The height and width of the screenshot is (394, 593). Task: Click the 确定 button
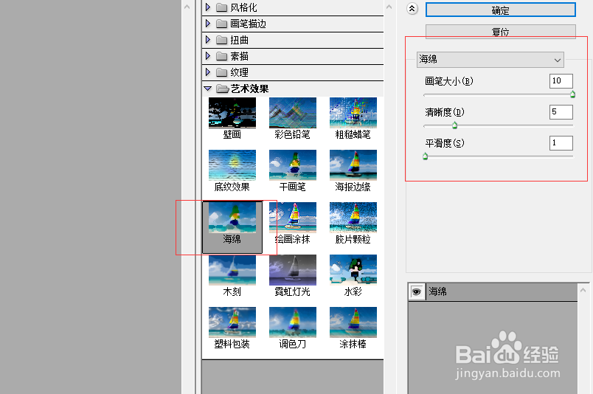(500, 10)
